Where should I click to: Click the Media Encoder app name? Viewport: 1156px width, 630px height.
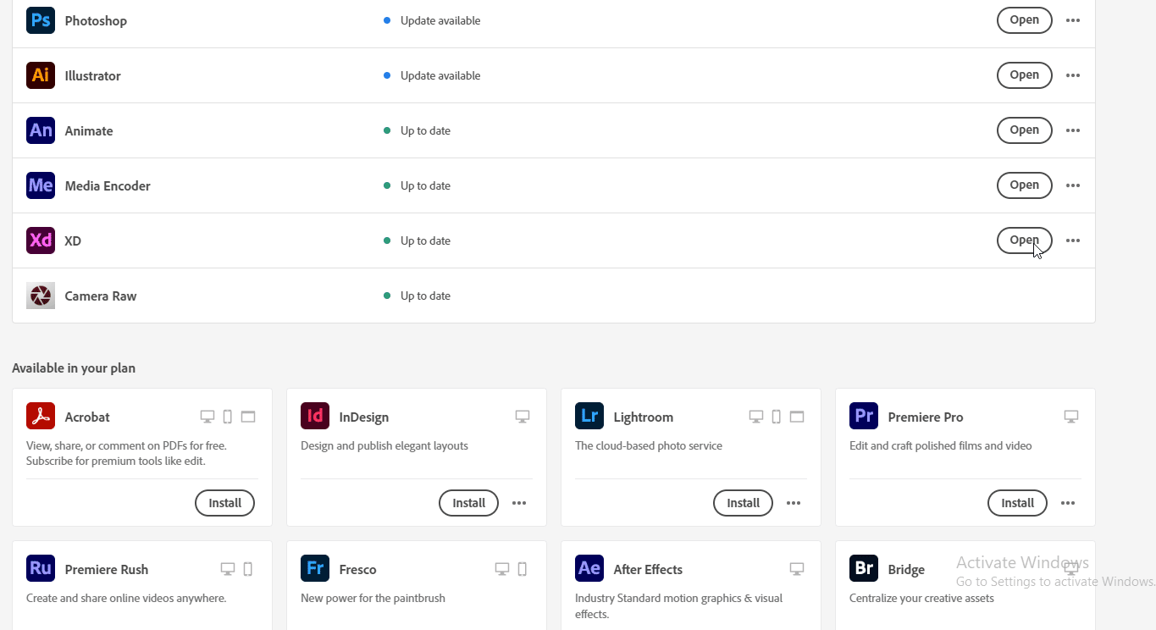[x=108, y=186]
